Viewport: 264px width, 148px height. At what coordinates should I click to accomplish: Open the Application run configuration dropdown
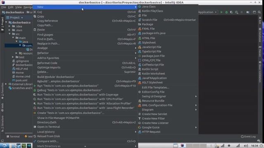[207, 12]
